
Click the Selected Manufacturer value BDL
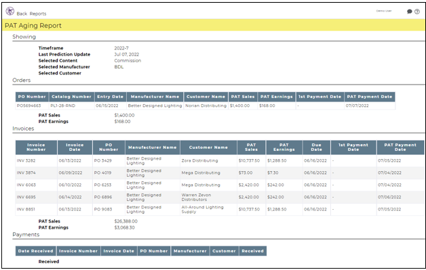click(x=119, y=67)
